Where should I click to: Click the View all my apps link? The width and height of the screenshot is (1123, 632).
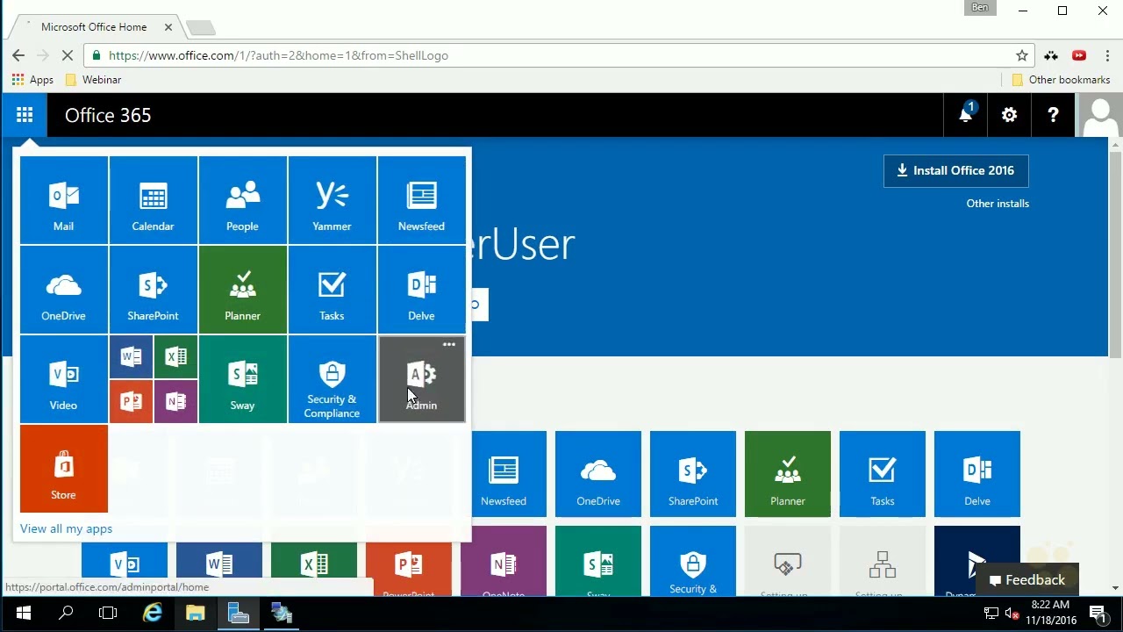pyautogui.click(x=67, y=528)
